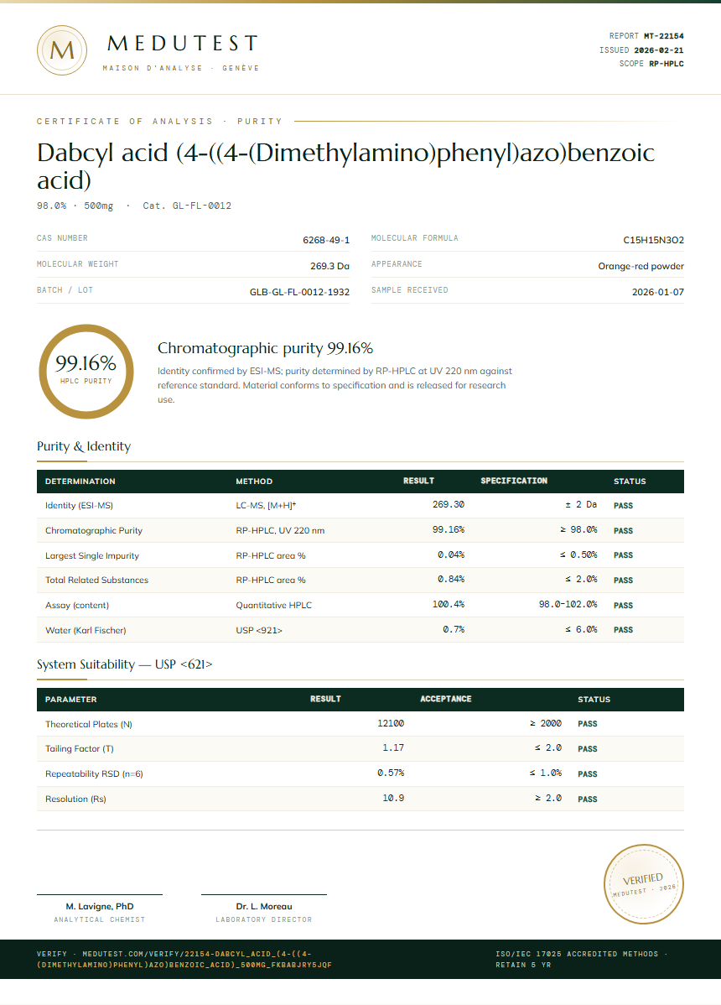Open the medutest.com verify link in footer
Viewport: 721px width, 1005px height.
click(x=184, y=959)
